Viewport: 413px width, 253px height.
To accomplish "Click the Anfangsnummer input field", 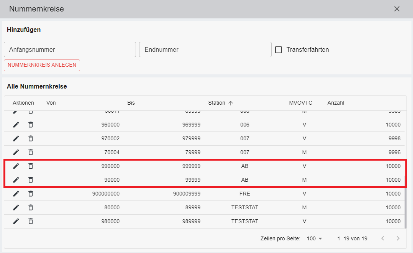I will [70, 50].
